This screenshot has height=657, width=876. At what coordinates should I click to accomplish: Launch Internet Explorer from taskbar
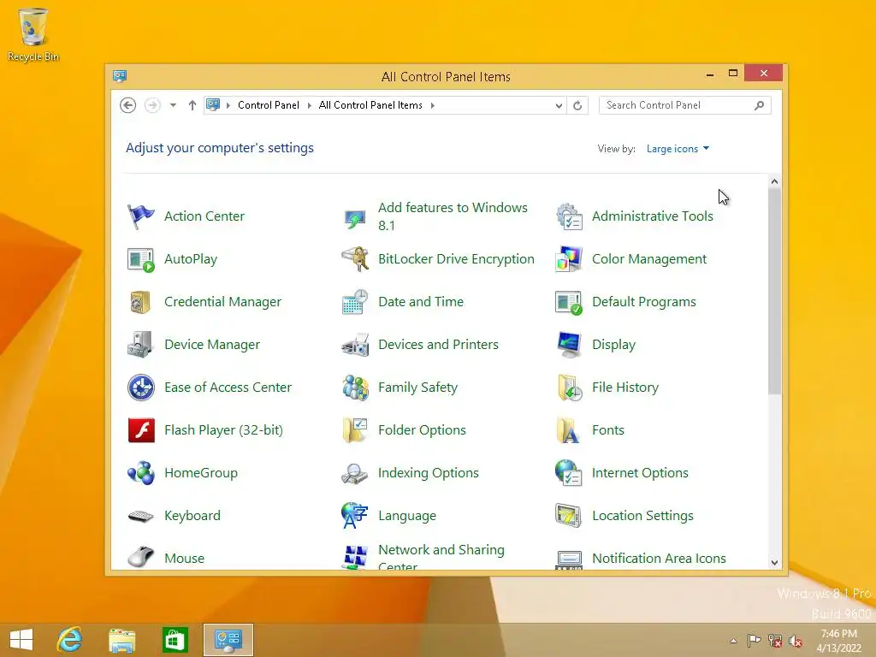click(x=70, y=640)
